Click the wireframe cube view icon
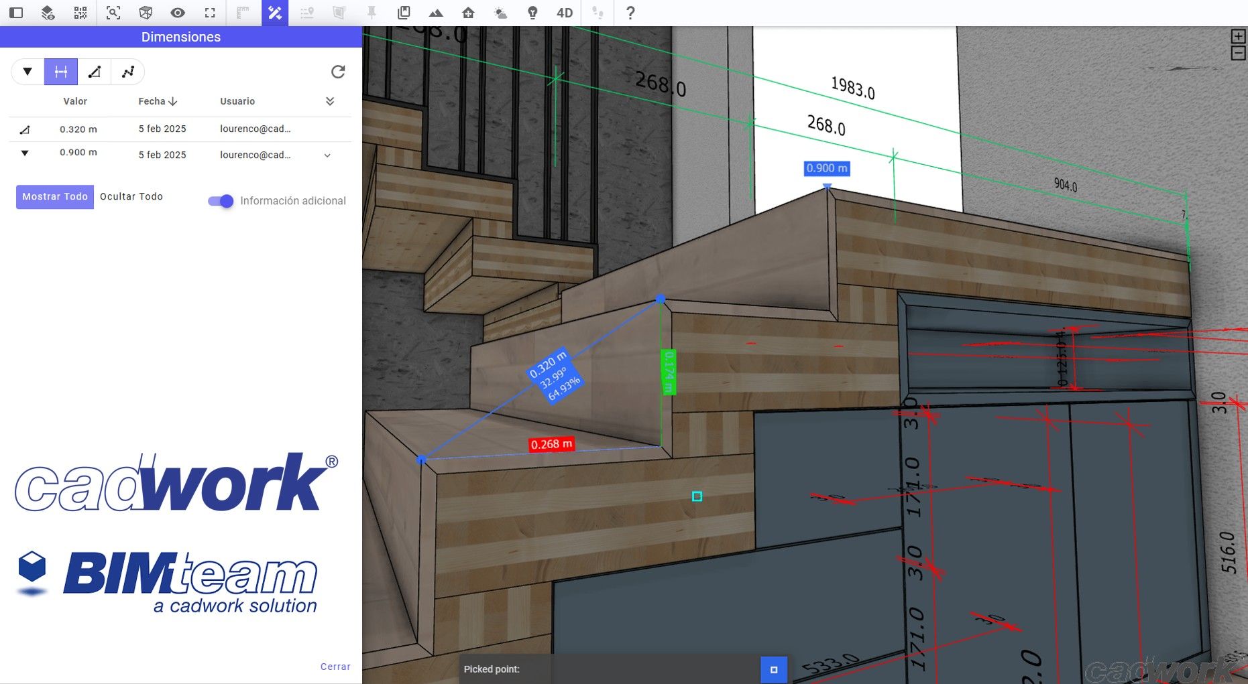This screenshot has height=684, width=1248. click(146, 13)
